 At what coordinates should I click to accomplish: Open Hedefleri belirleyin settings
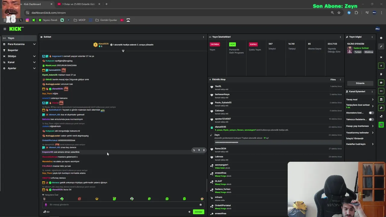[360, 144]
